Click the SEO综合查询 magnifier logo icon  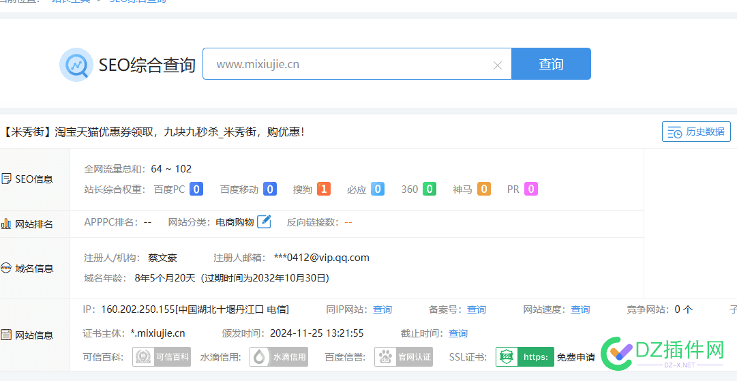(76, 65)
